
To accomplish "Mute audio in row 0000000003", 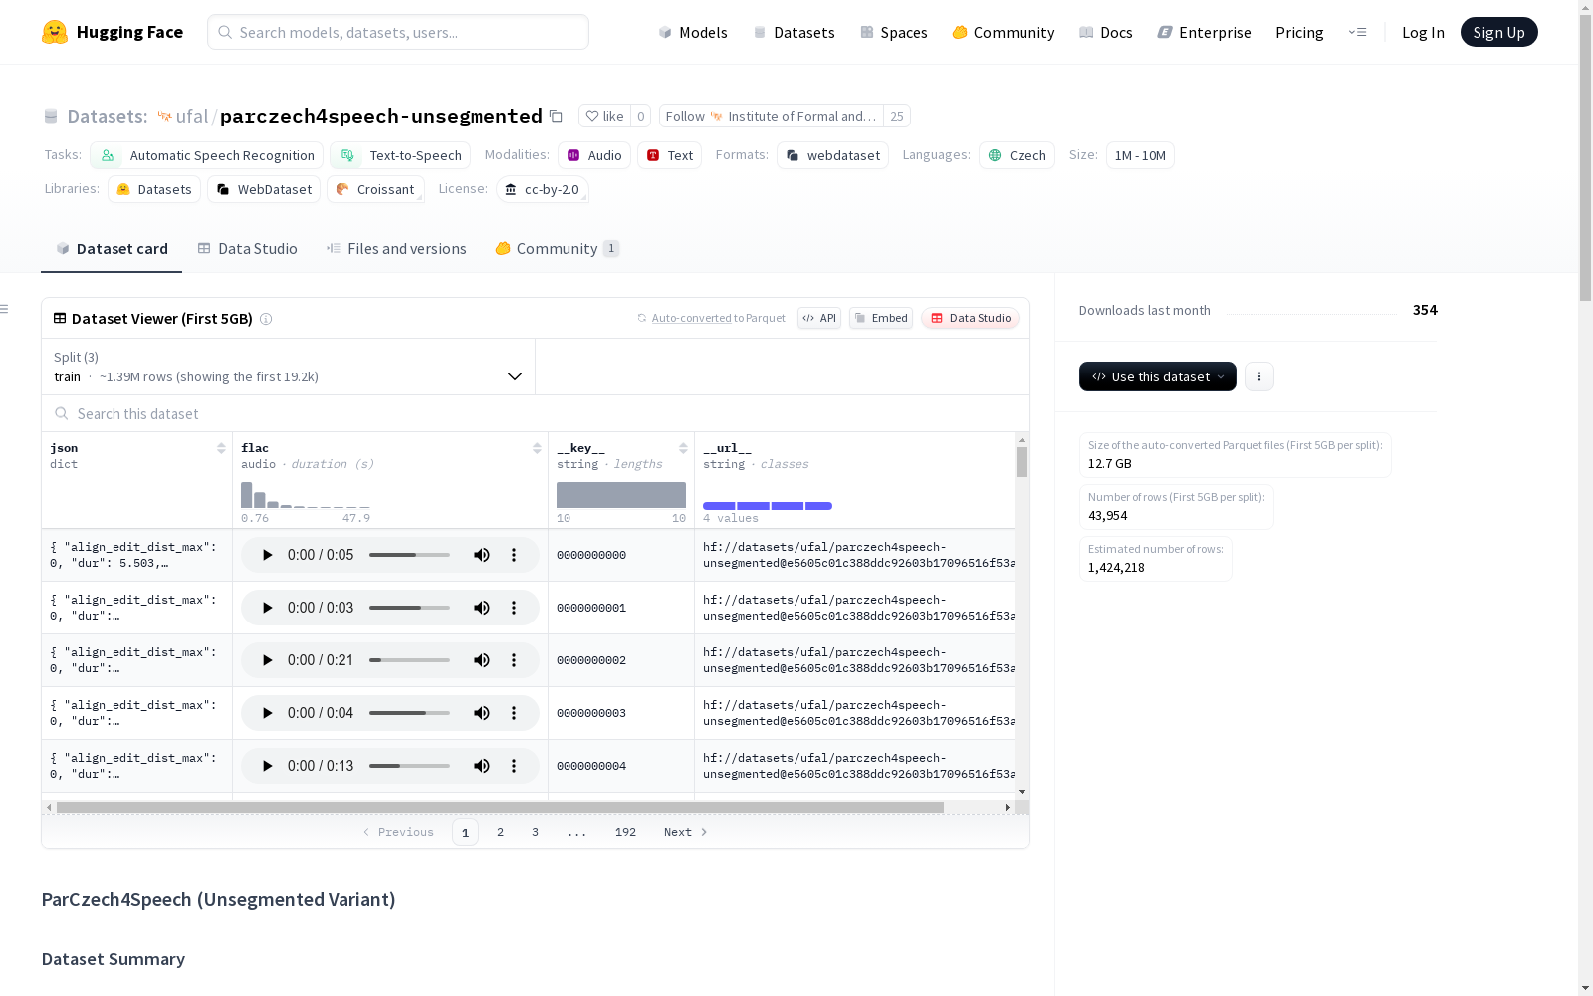I will pos(482,713).
